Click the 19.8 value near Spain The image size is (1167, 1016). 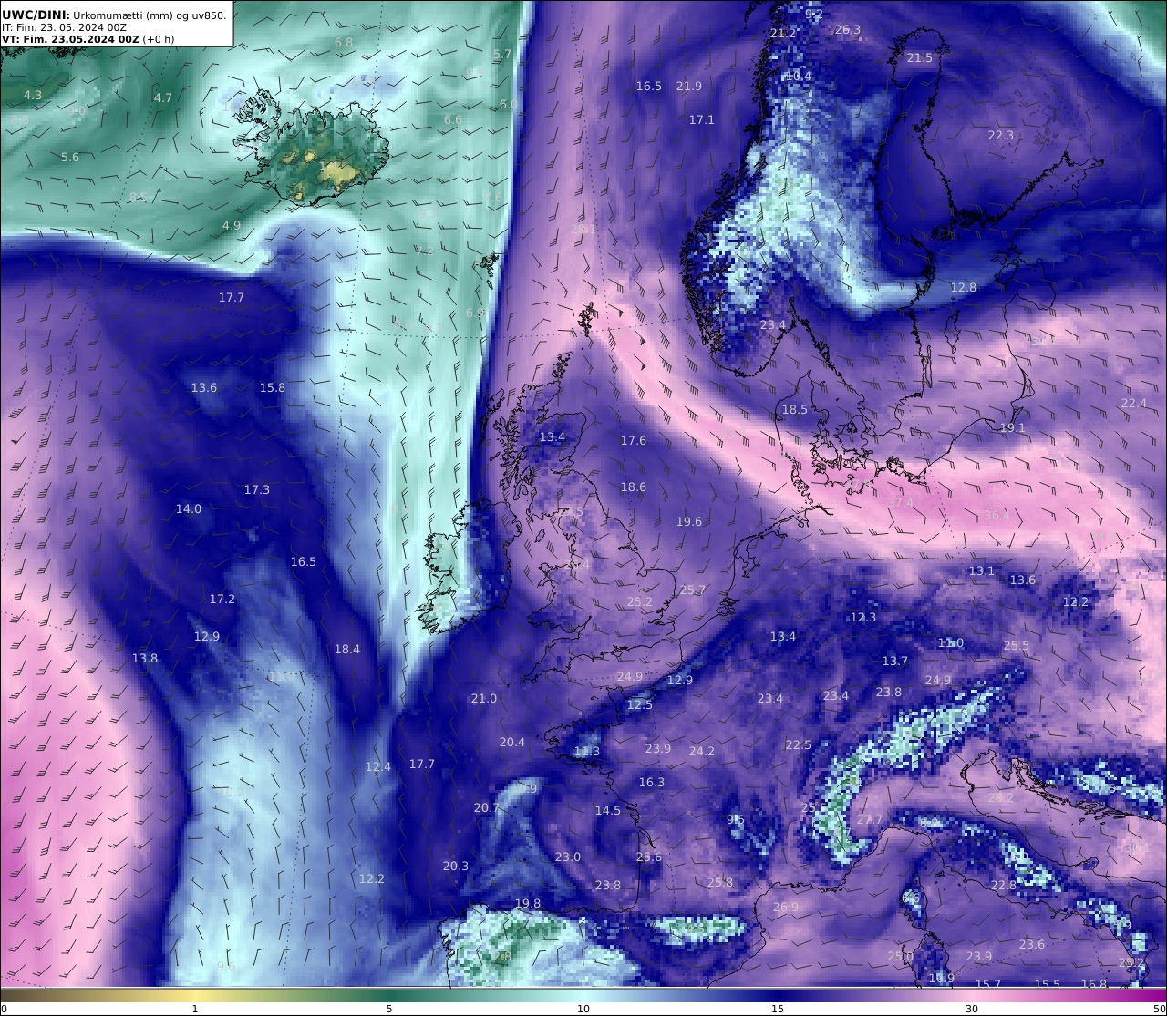tap(528, 903)
